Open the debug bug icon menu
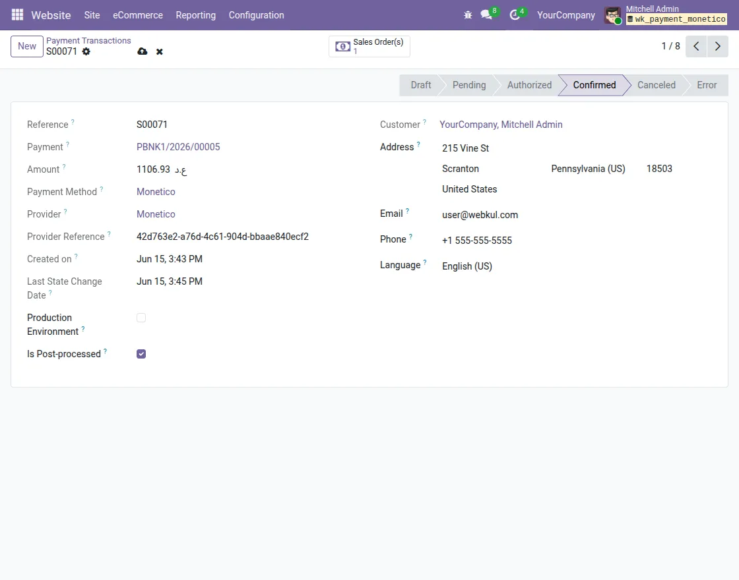Screen dimensions: 739x580 coord(468,15)
